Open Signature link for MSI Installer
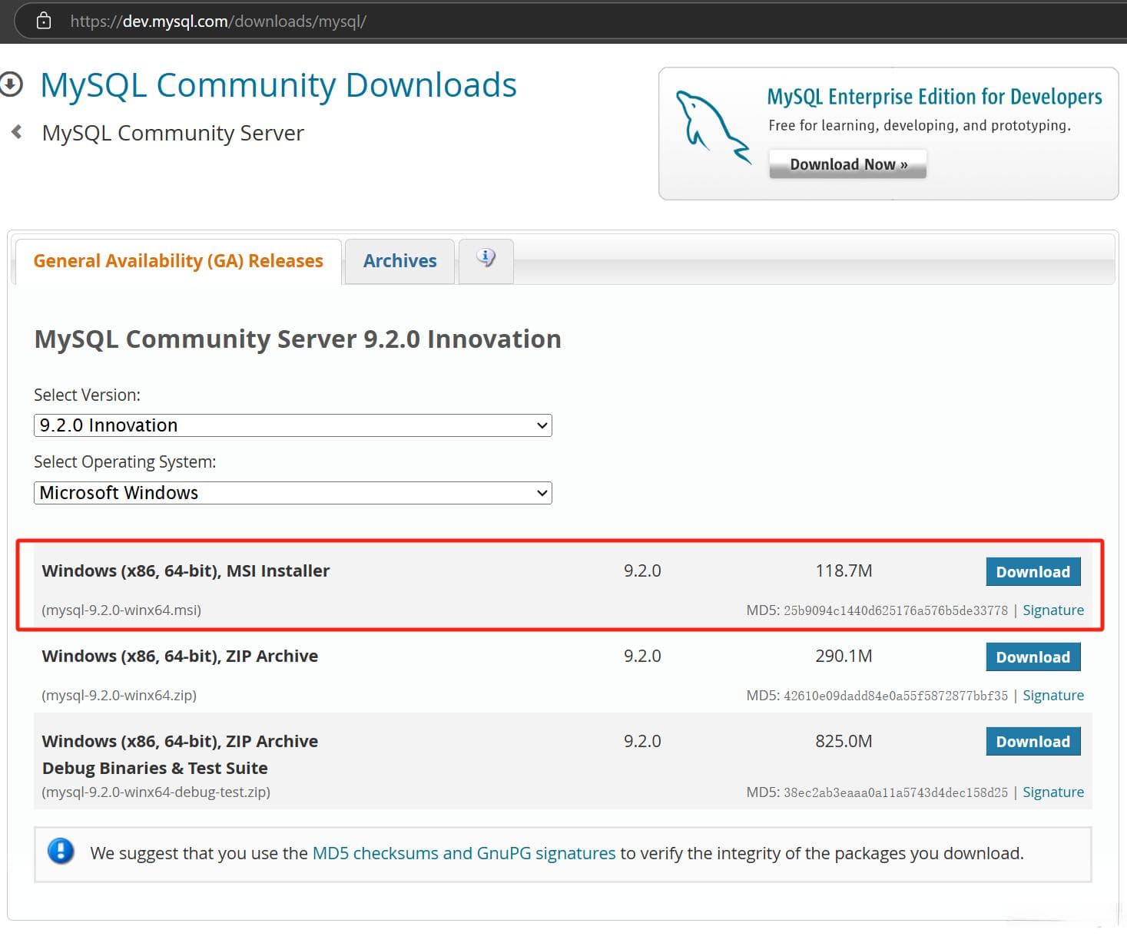Screen dimensions: 1127x936 [1053, 610]
